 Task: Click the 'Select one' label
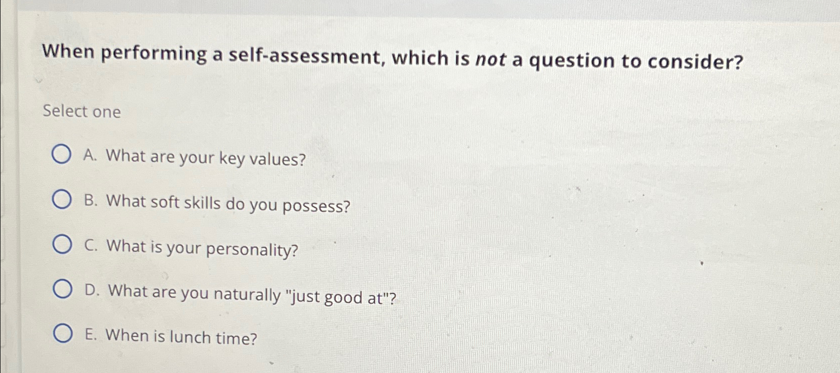coord(81,112)
